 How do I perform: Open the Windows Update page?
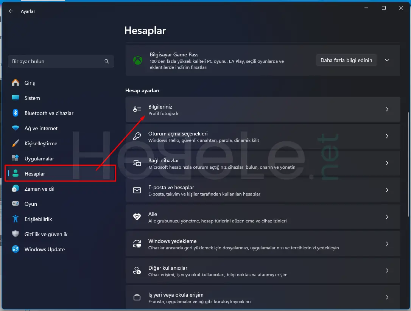click(x=61, y=249)
